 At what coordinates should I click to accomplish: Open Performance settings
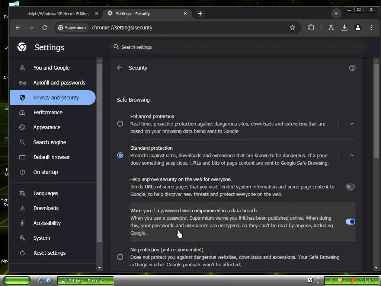click(x=53, y=112)
